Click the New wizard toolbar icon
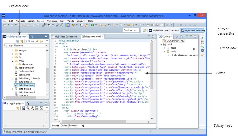238x136 pixels. coord(5,25)
